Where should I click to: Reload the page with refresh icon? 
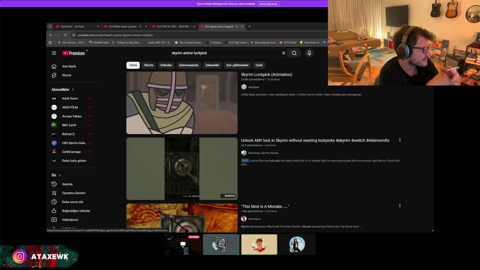point(65,35)
